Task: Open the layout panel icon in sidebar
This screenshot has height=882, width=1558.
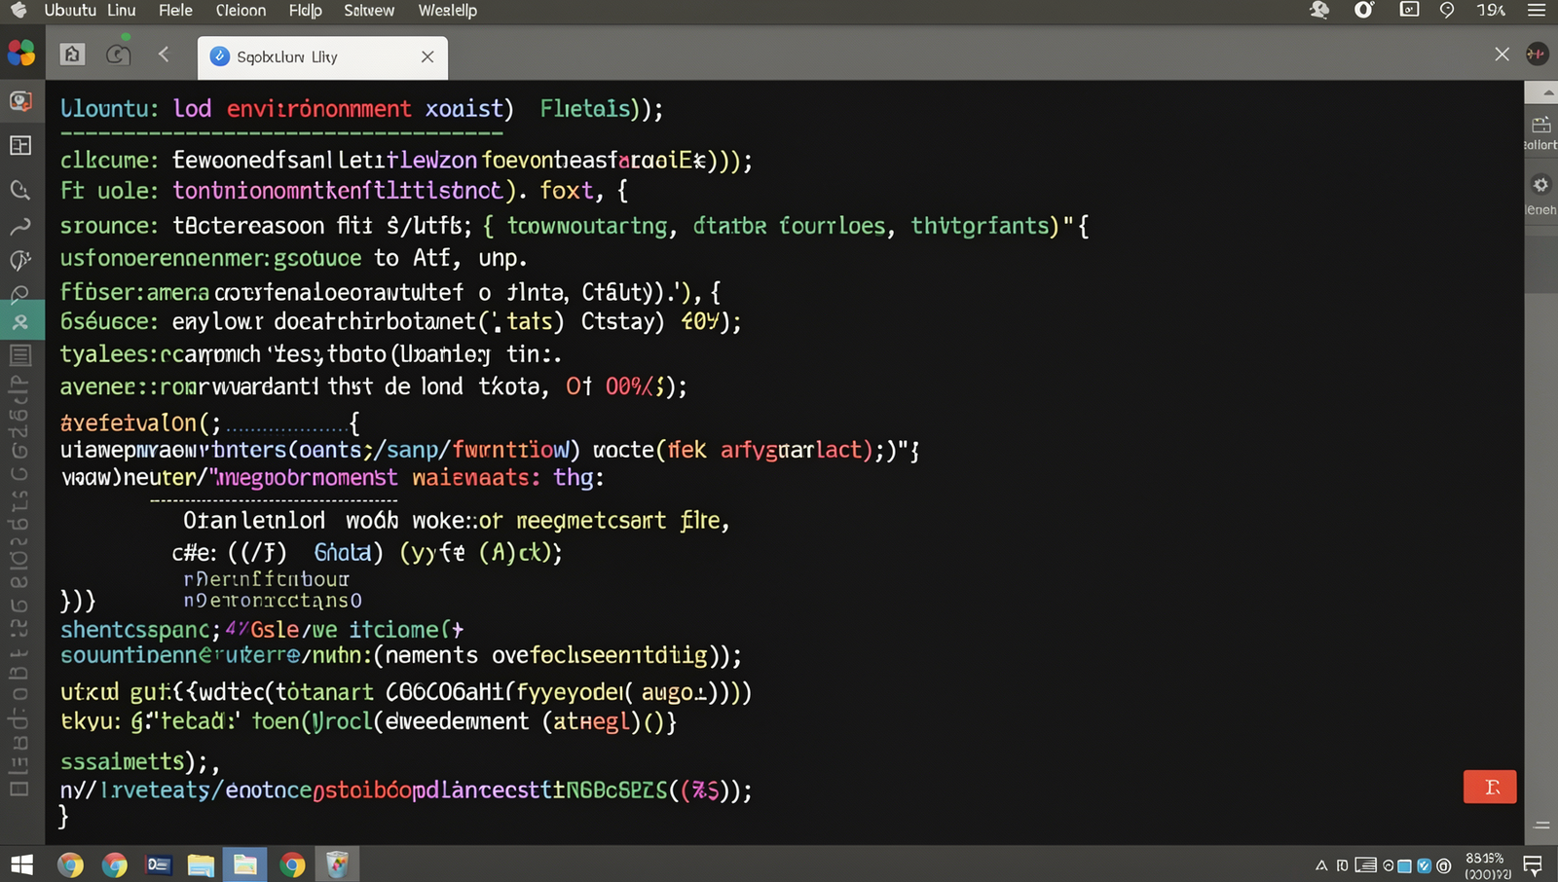Action: (x=20, y=146)
